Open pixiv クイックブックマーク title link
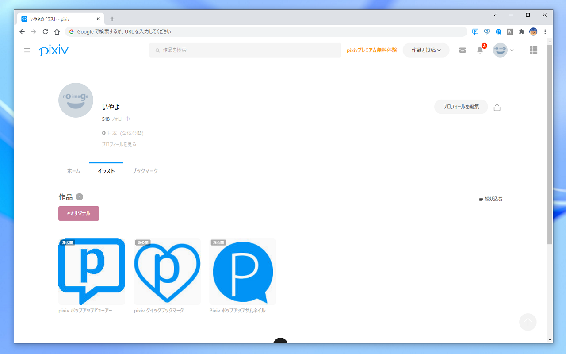Screen dimensions: 566x354 pos(159,311)
